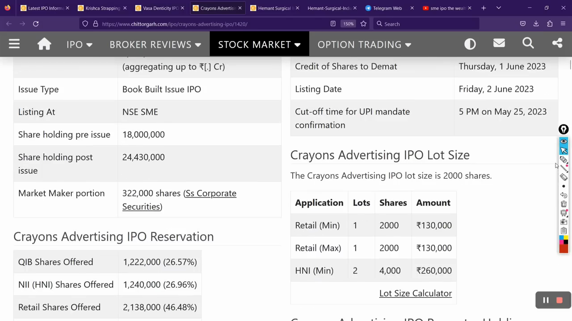
Task: Choose the black dot pen size
Action: tap(564, 186)
